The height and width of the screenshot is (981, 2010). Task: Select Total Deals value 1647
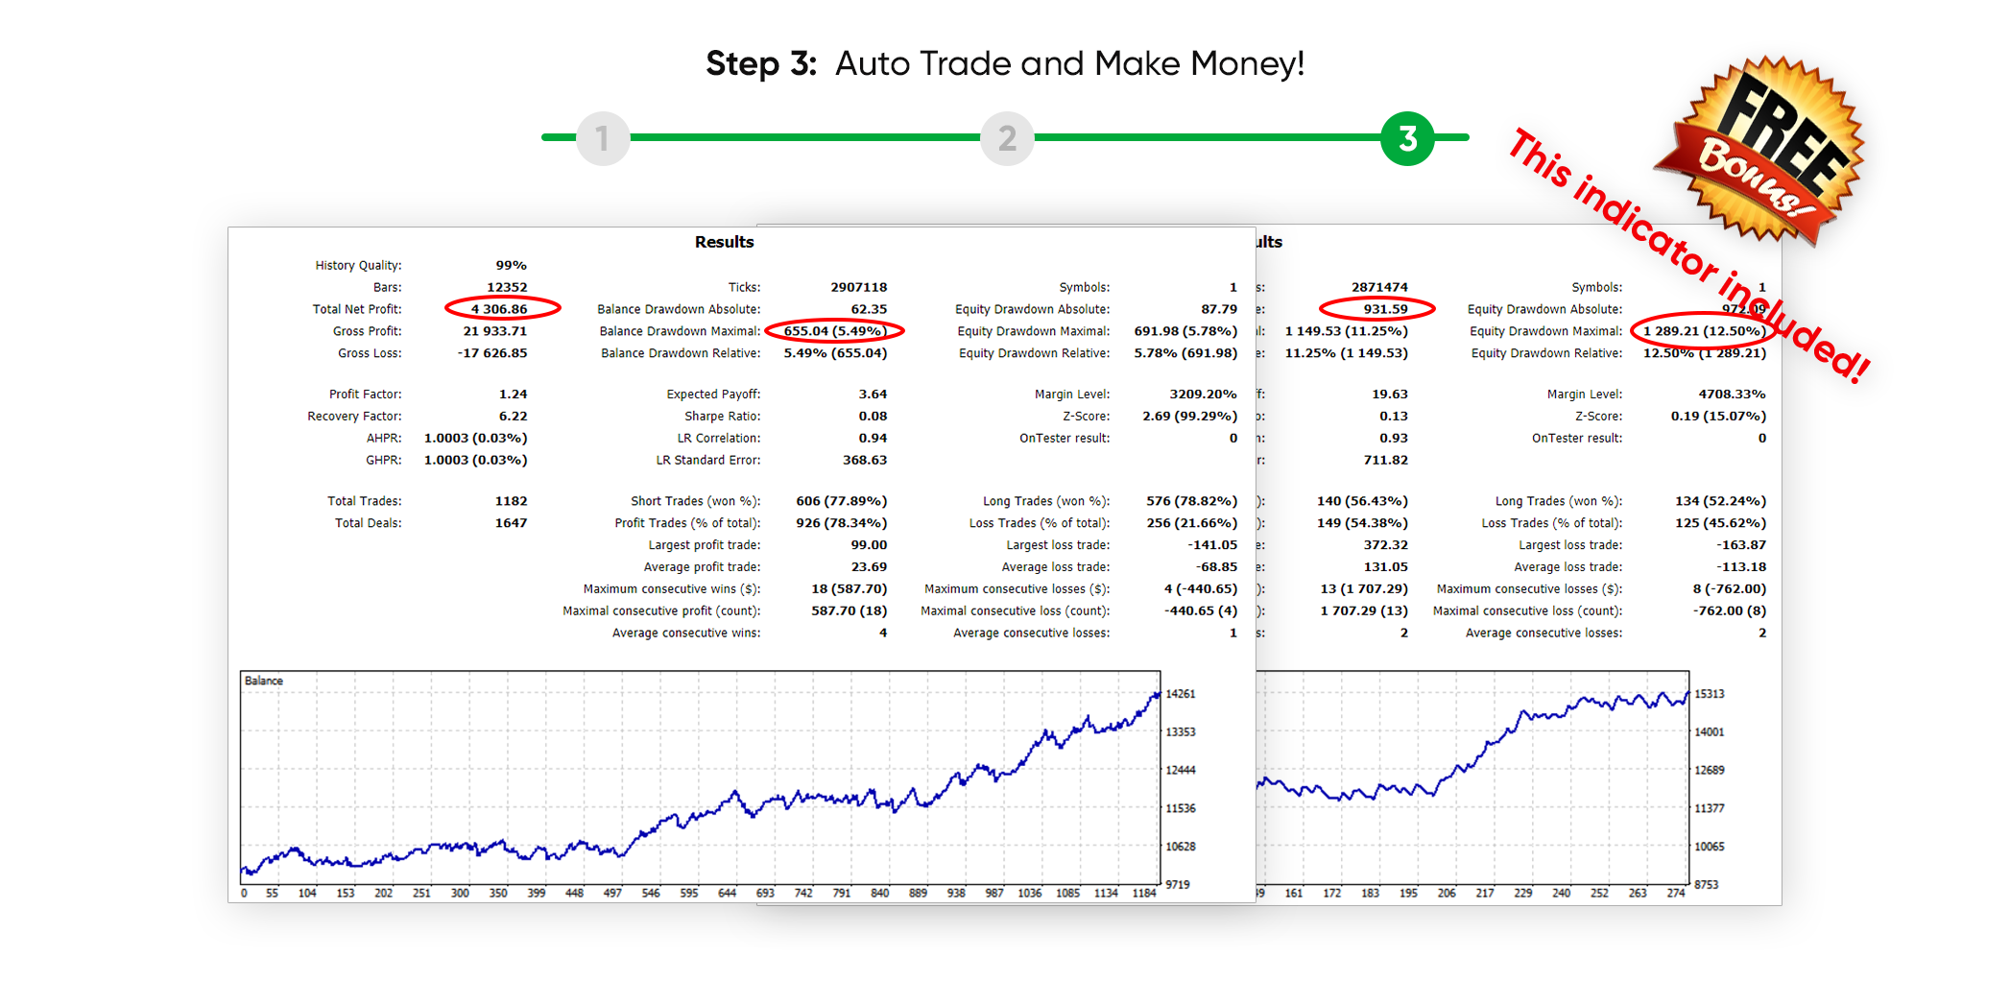[511, 523]
